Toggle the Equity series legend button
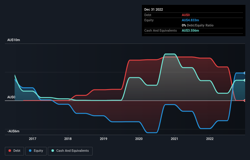Viewport: 250px width, 160px height. [36, 151]
